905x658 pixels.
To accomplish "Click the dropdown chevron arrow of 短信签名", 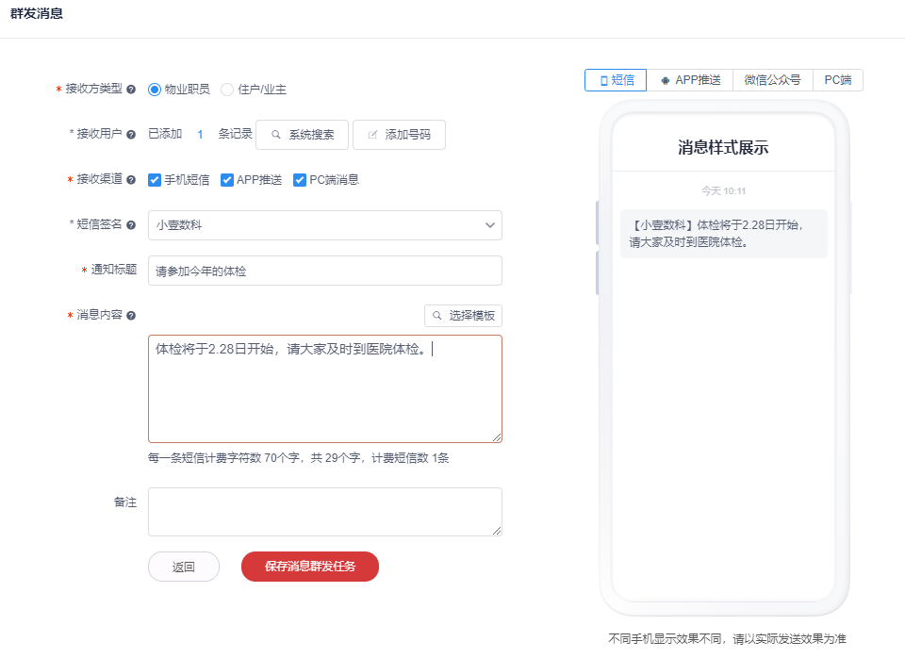I will [x=490, y=225].
